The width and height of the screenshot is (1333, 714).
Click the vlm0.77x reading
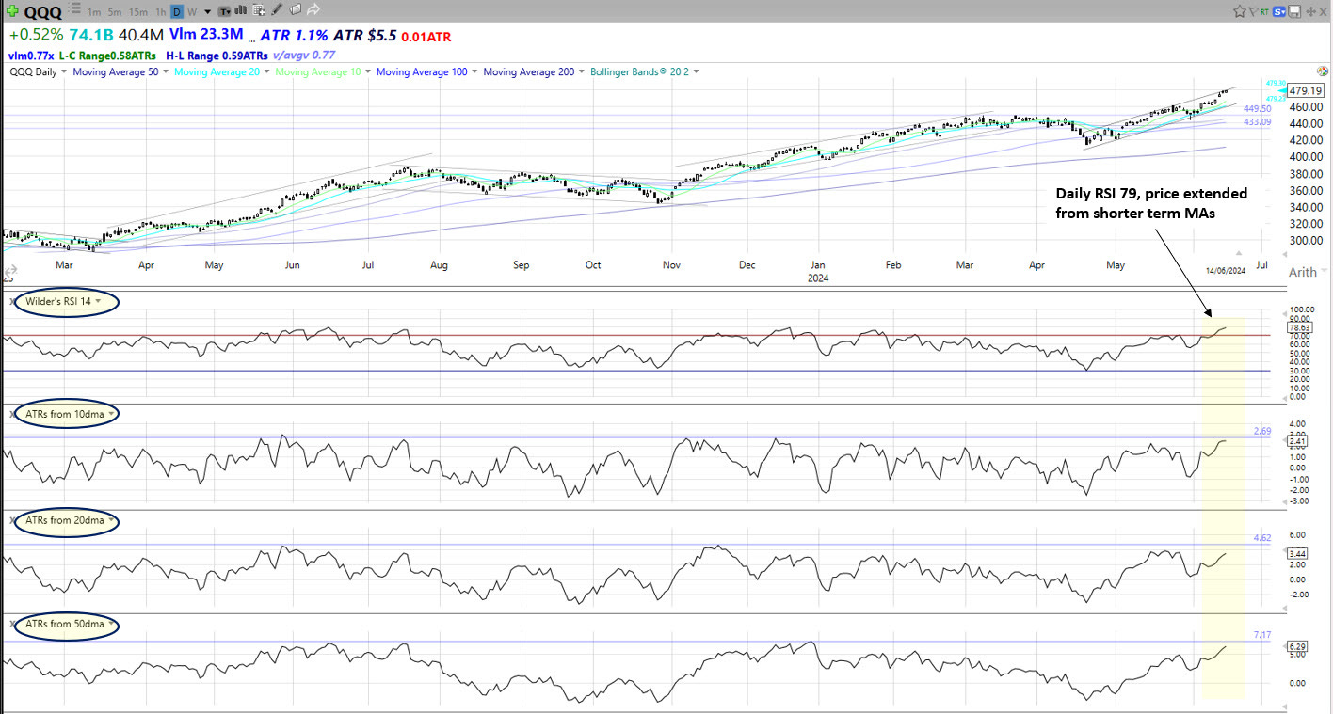(31, 56)
